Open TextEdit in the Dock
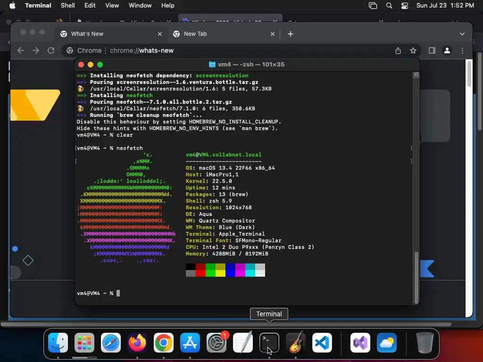Image resolution: width=483 pixels, height=362 pixels. pos(243,343)
